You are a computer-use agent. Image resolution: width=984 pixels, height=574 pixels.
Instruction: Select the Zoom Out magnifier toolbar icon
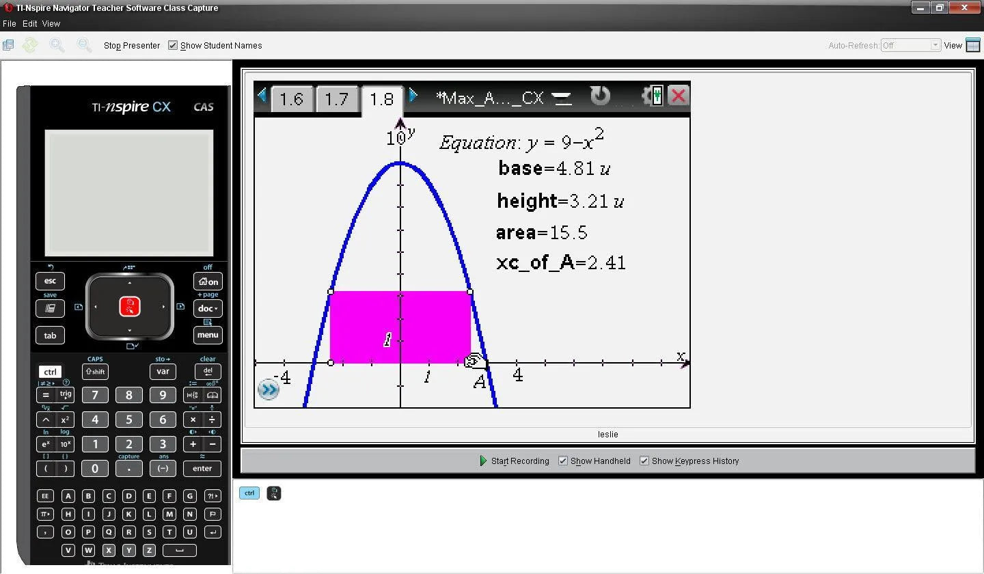click(84, 45)
